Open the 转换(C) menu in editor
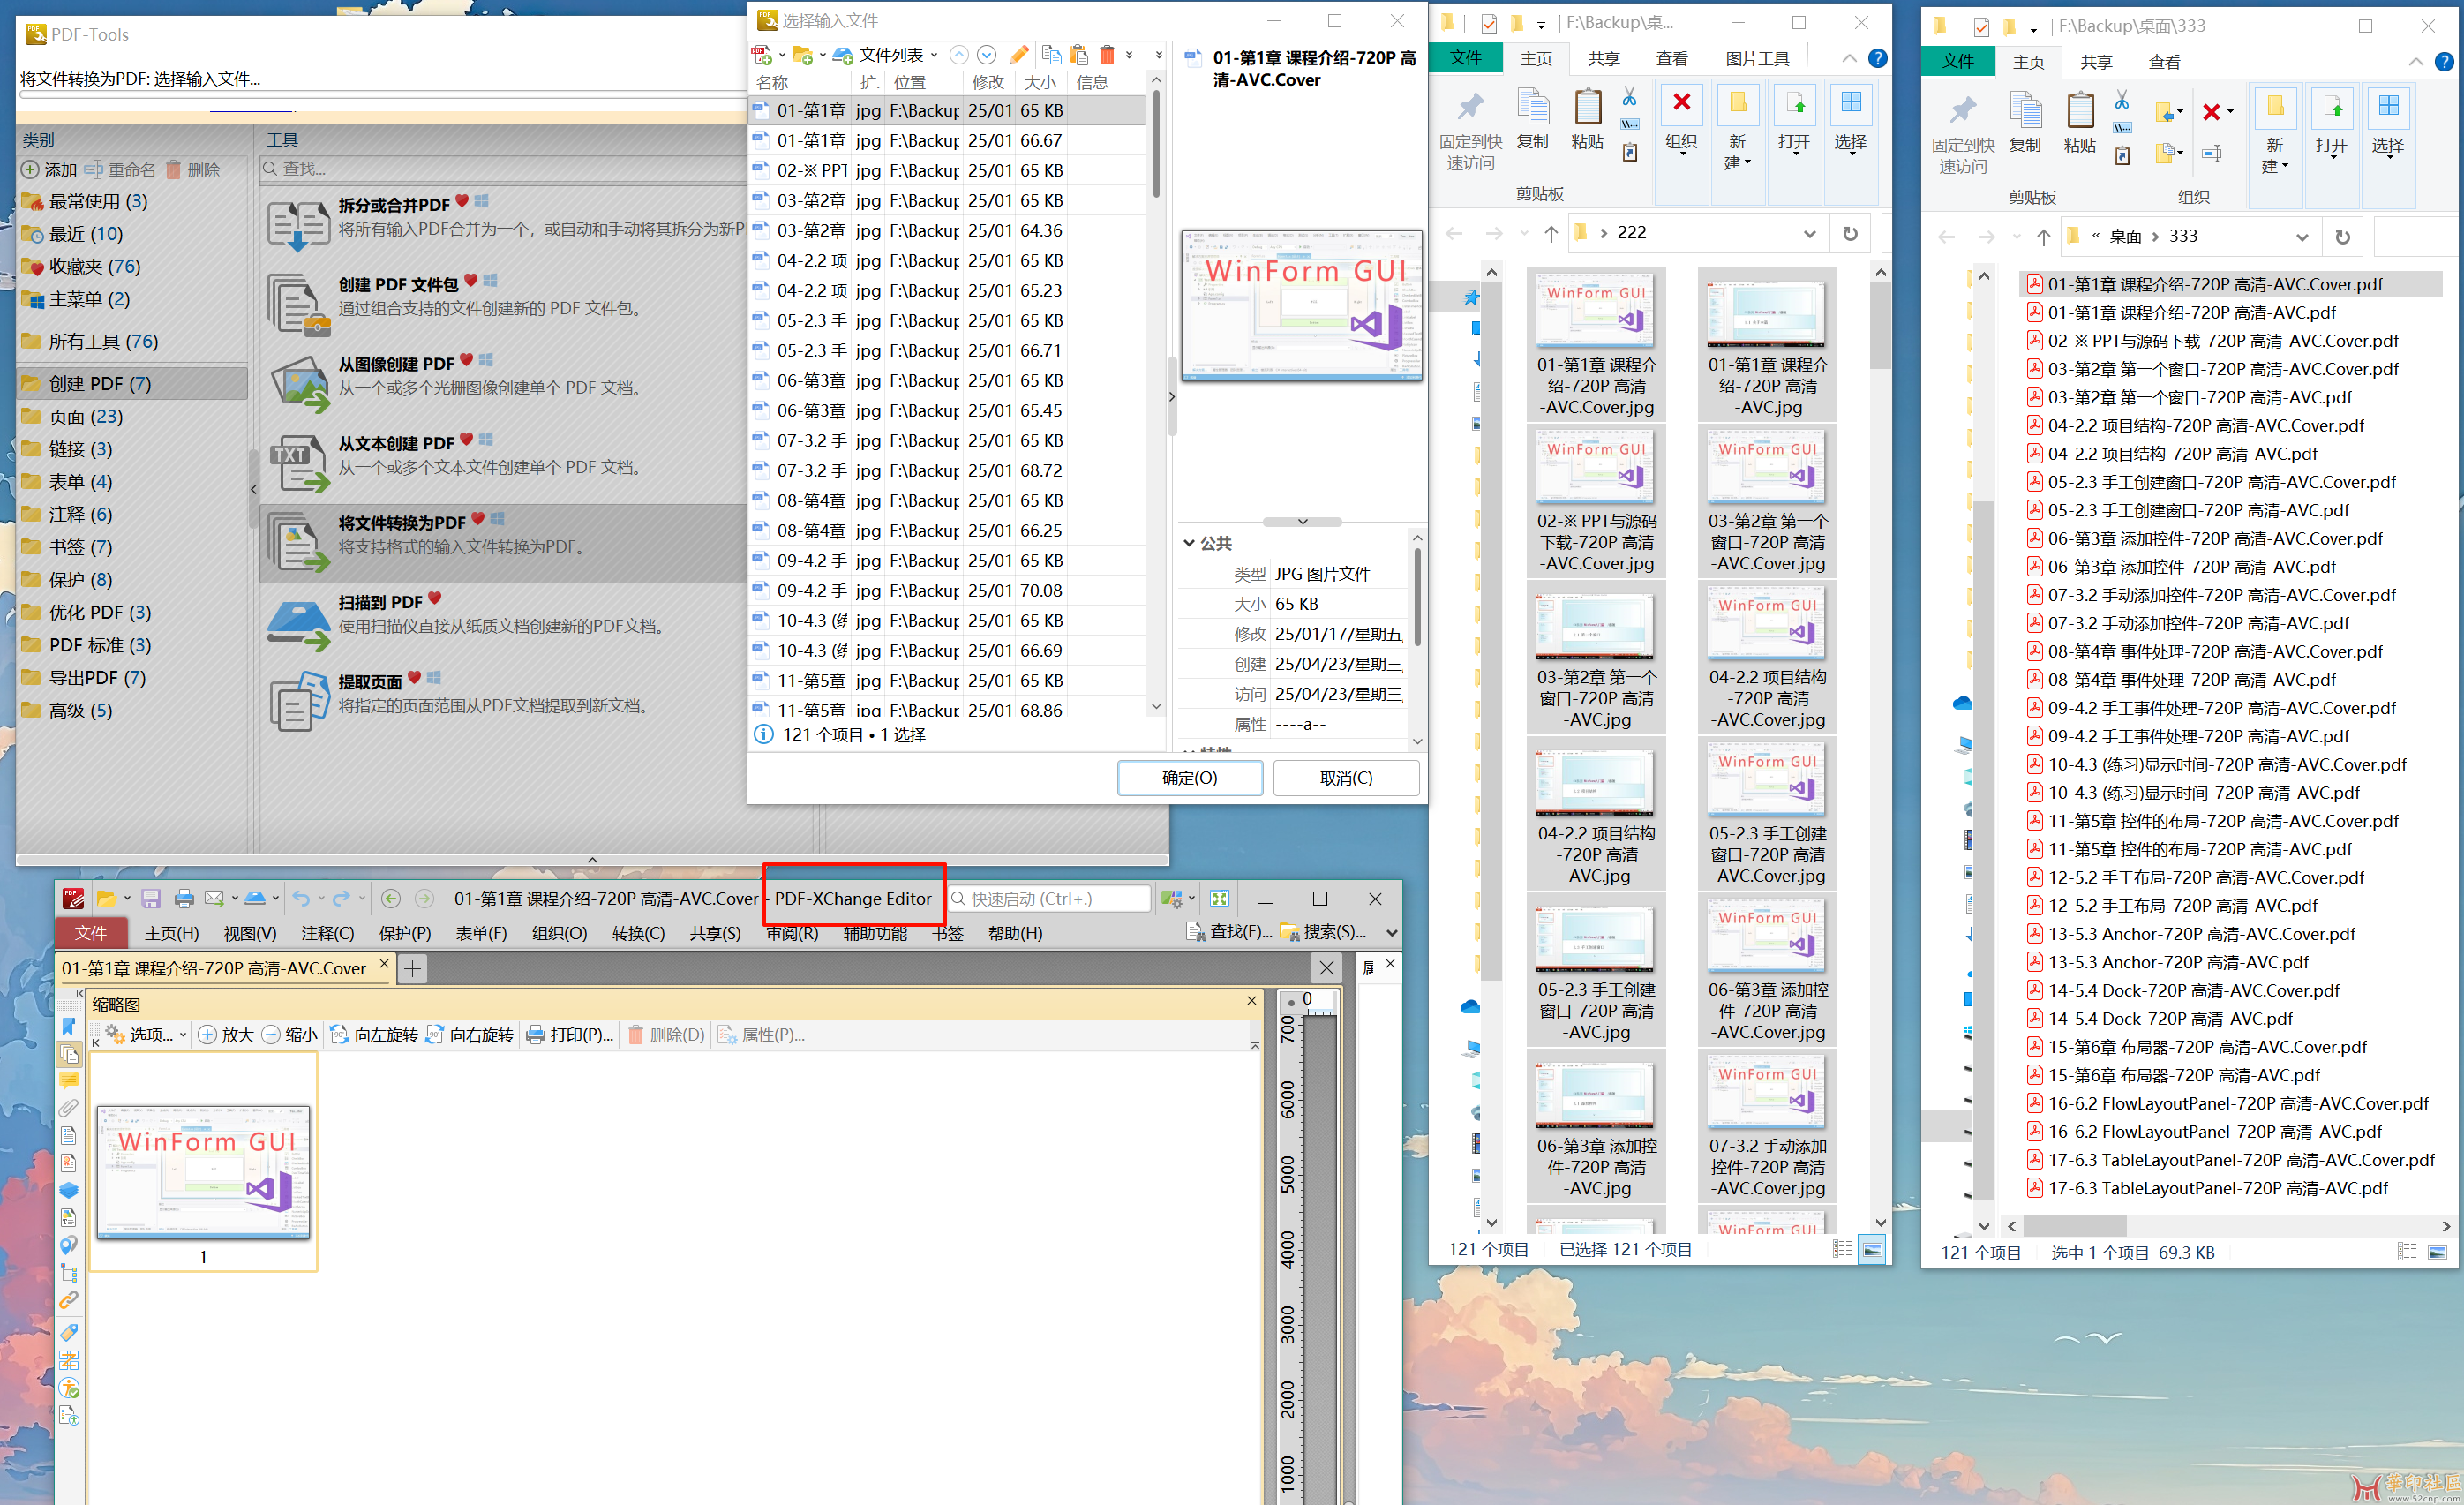Image resolution: width=2464 pixels, height=1505 pixels. pyautogui.click(x=638, y=933)
